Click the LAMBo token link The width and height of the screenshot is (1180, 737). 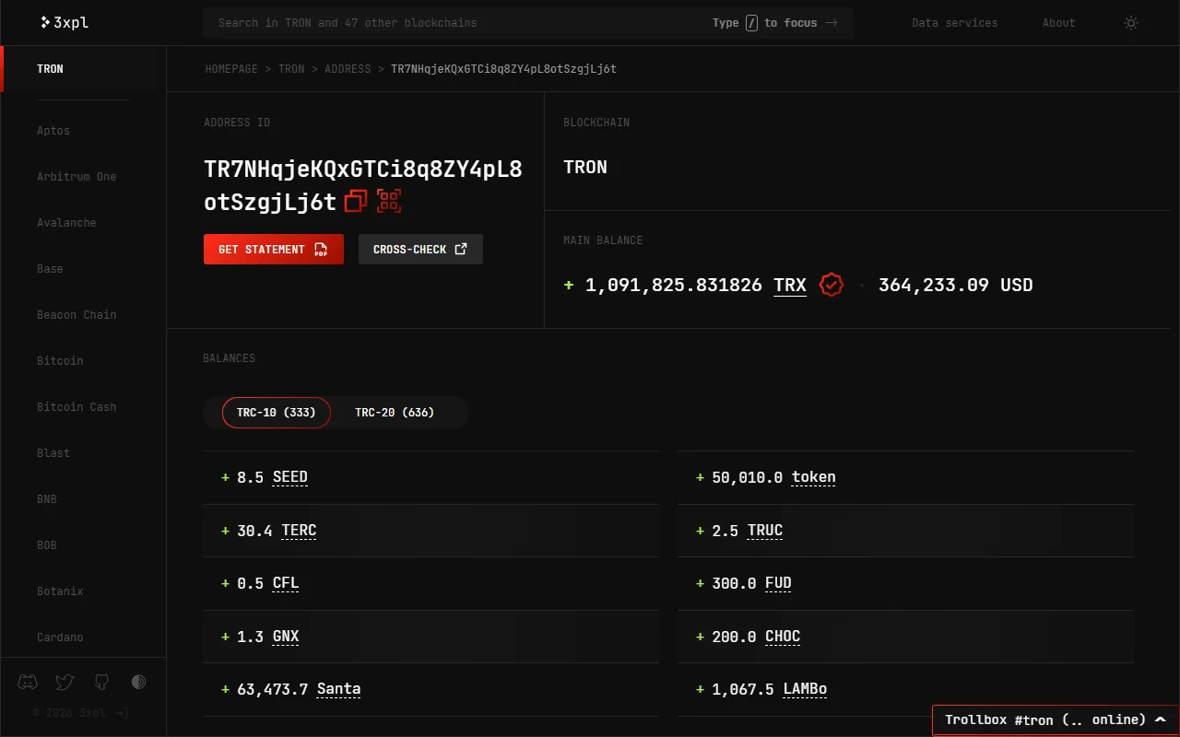point(805,689)
